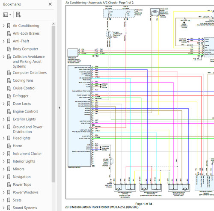The height and width of the screenshot is (211, 214).
Task: Open Collision Avoidance and Parking Assist Systems
Action: (29, 62)
